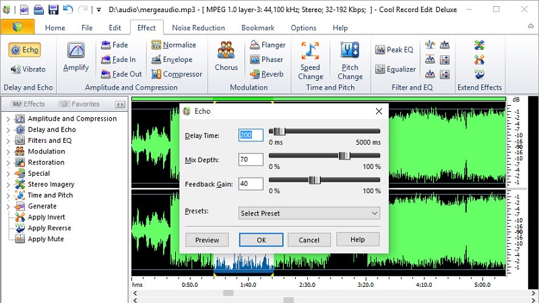The width and height of the screenshot is (539, 303).
Task: Open the Flanger effect
Action: (x=267, y=44)
